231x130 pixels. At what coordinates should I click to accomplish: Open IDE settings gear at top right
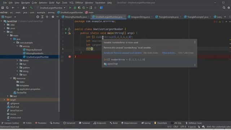[x=229, y=8]
